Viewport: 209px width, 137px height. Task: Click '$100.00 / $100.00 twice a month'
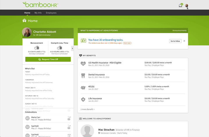tap(158, 63)
